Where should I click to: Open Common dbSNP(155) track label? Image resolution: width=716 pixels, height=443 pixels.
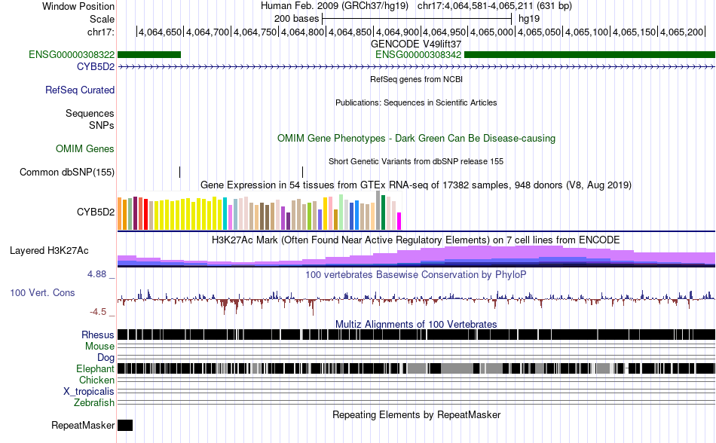[67, 172]
